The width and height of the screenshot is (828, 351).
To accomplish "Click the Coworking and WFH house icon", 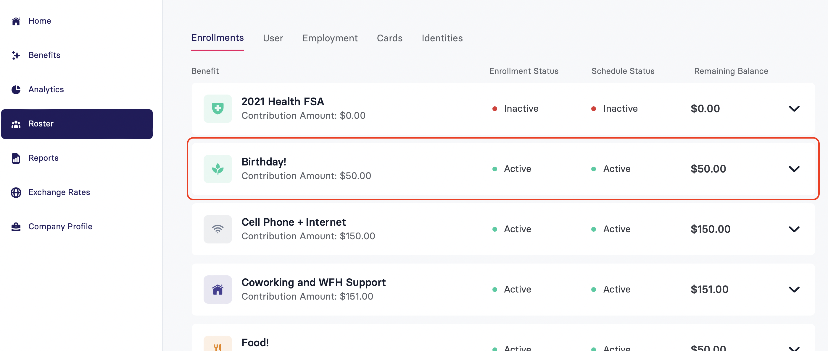I will point(218,290).
